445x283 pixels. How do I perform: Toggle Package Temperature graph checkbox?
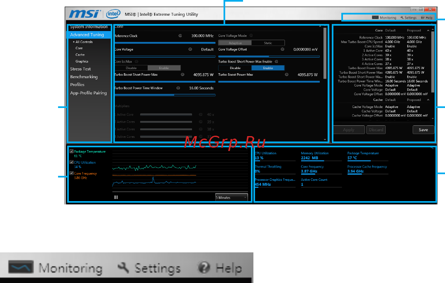(71, 151)
